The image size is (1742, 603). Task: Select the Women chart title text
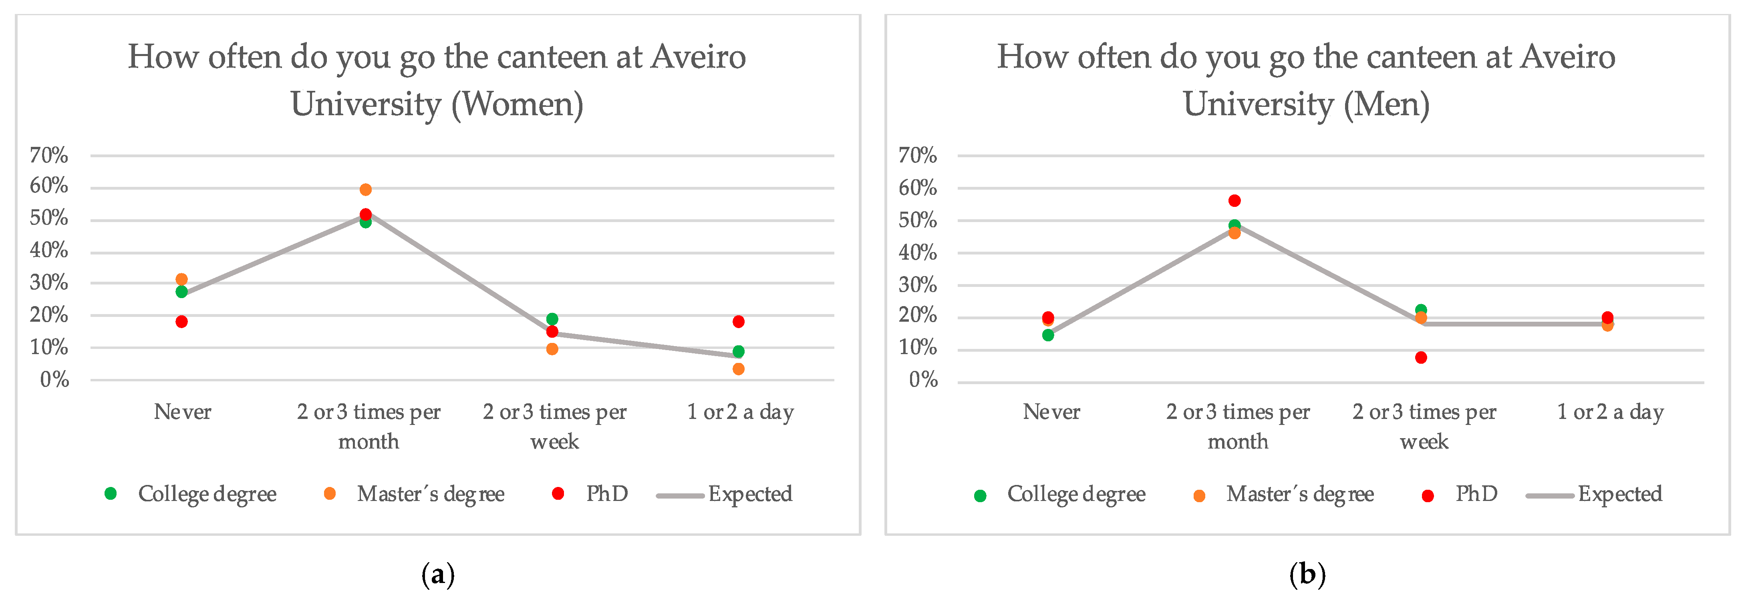437,80
